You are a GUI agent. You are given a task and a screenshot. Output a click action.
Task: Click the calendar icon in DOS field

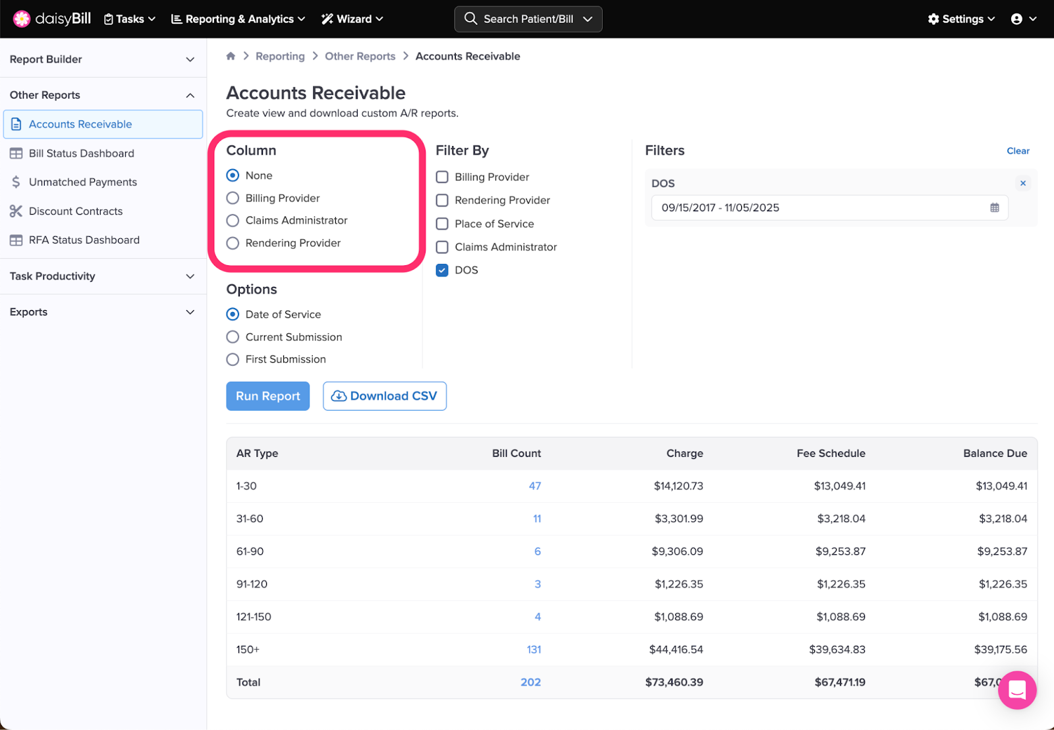pyautogui.click(x=994, y=208)
